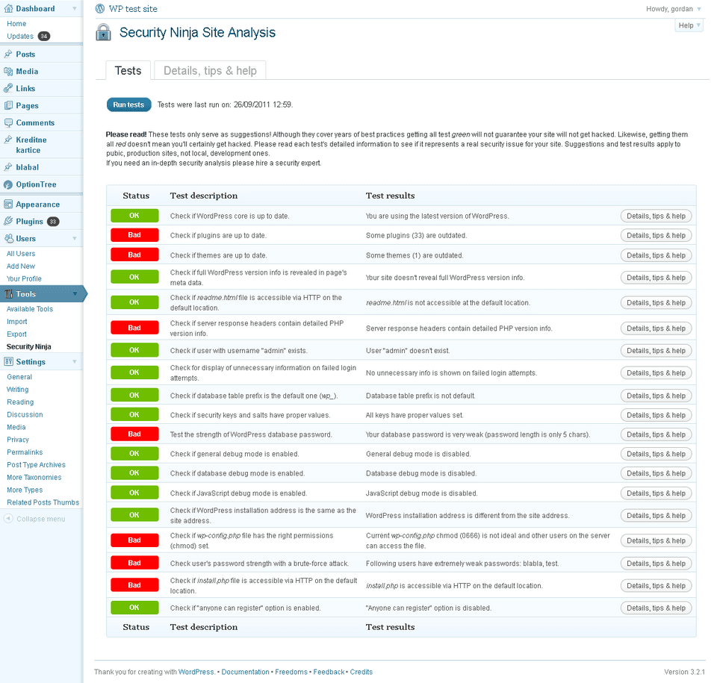Click the OptionTree icon
Screen dimensions: 717x683
[x=8, y=184]
